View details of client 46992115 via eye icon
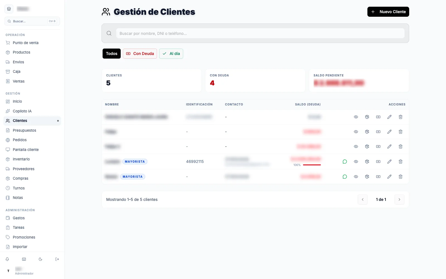The width and height of the screenshot is (446, 279). point(356,162)
